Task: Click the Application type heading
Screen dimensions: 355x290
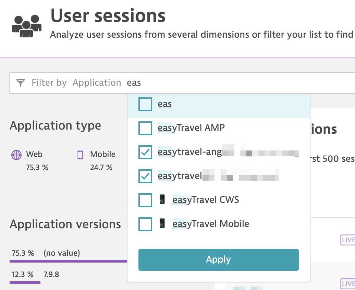Action: (55, 125)
